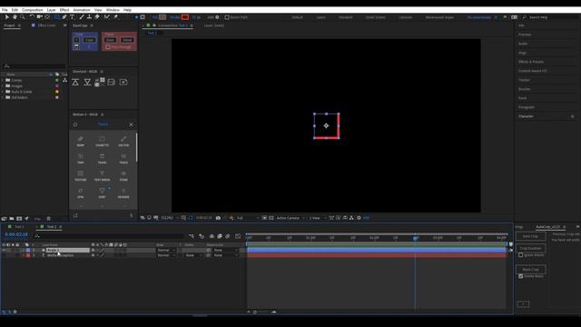Select the Brush tool
The width and height of the screenshot is (581, 327).
coord(82,17)
